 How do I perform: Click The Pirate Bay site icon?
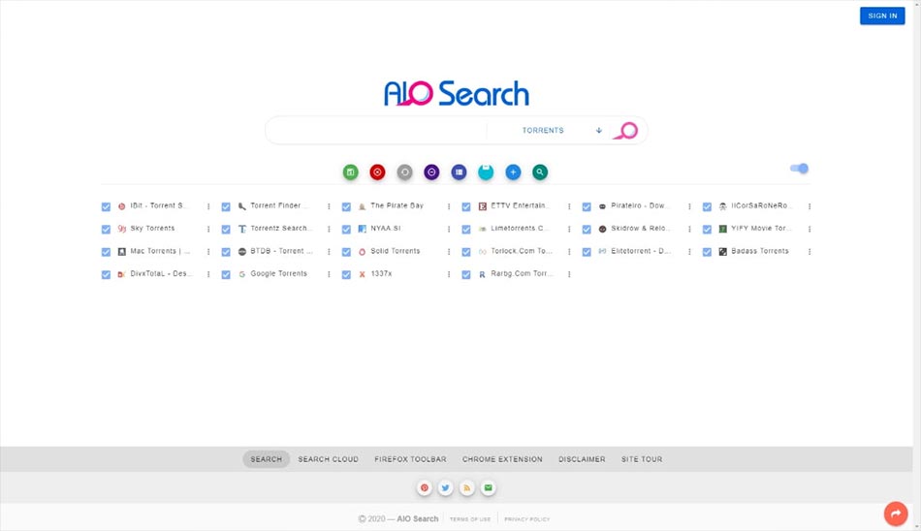coord(362,206)
